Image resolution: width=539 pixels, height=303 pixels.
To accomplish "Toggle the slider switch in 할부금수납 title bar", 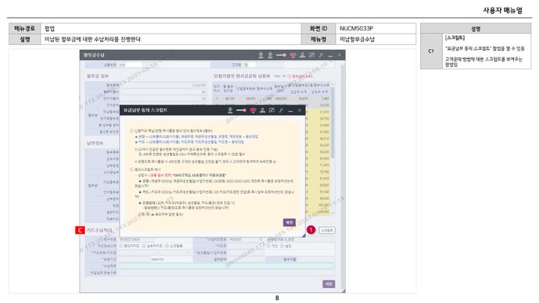I will click(281, 55).
